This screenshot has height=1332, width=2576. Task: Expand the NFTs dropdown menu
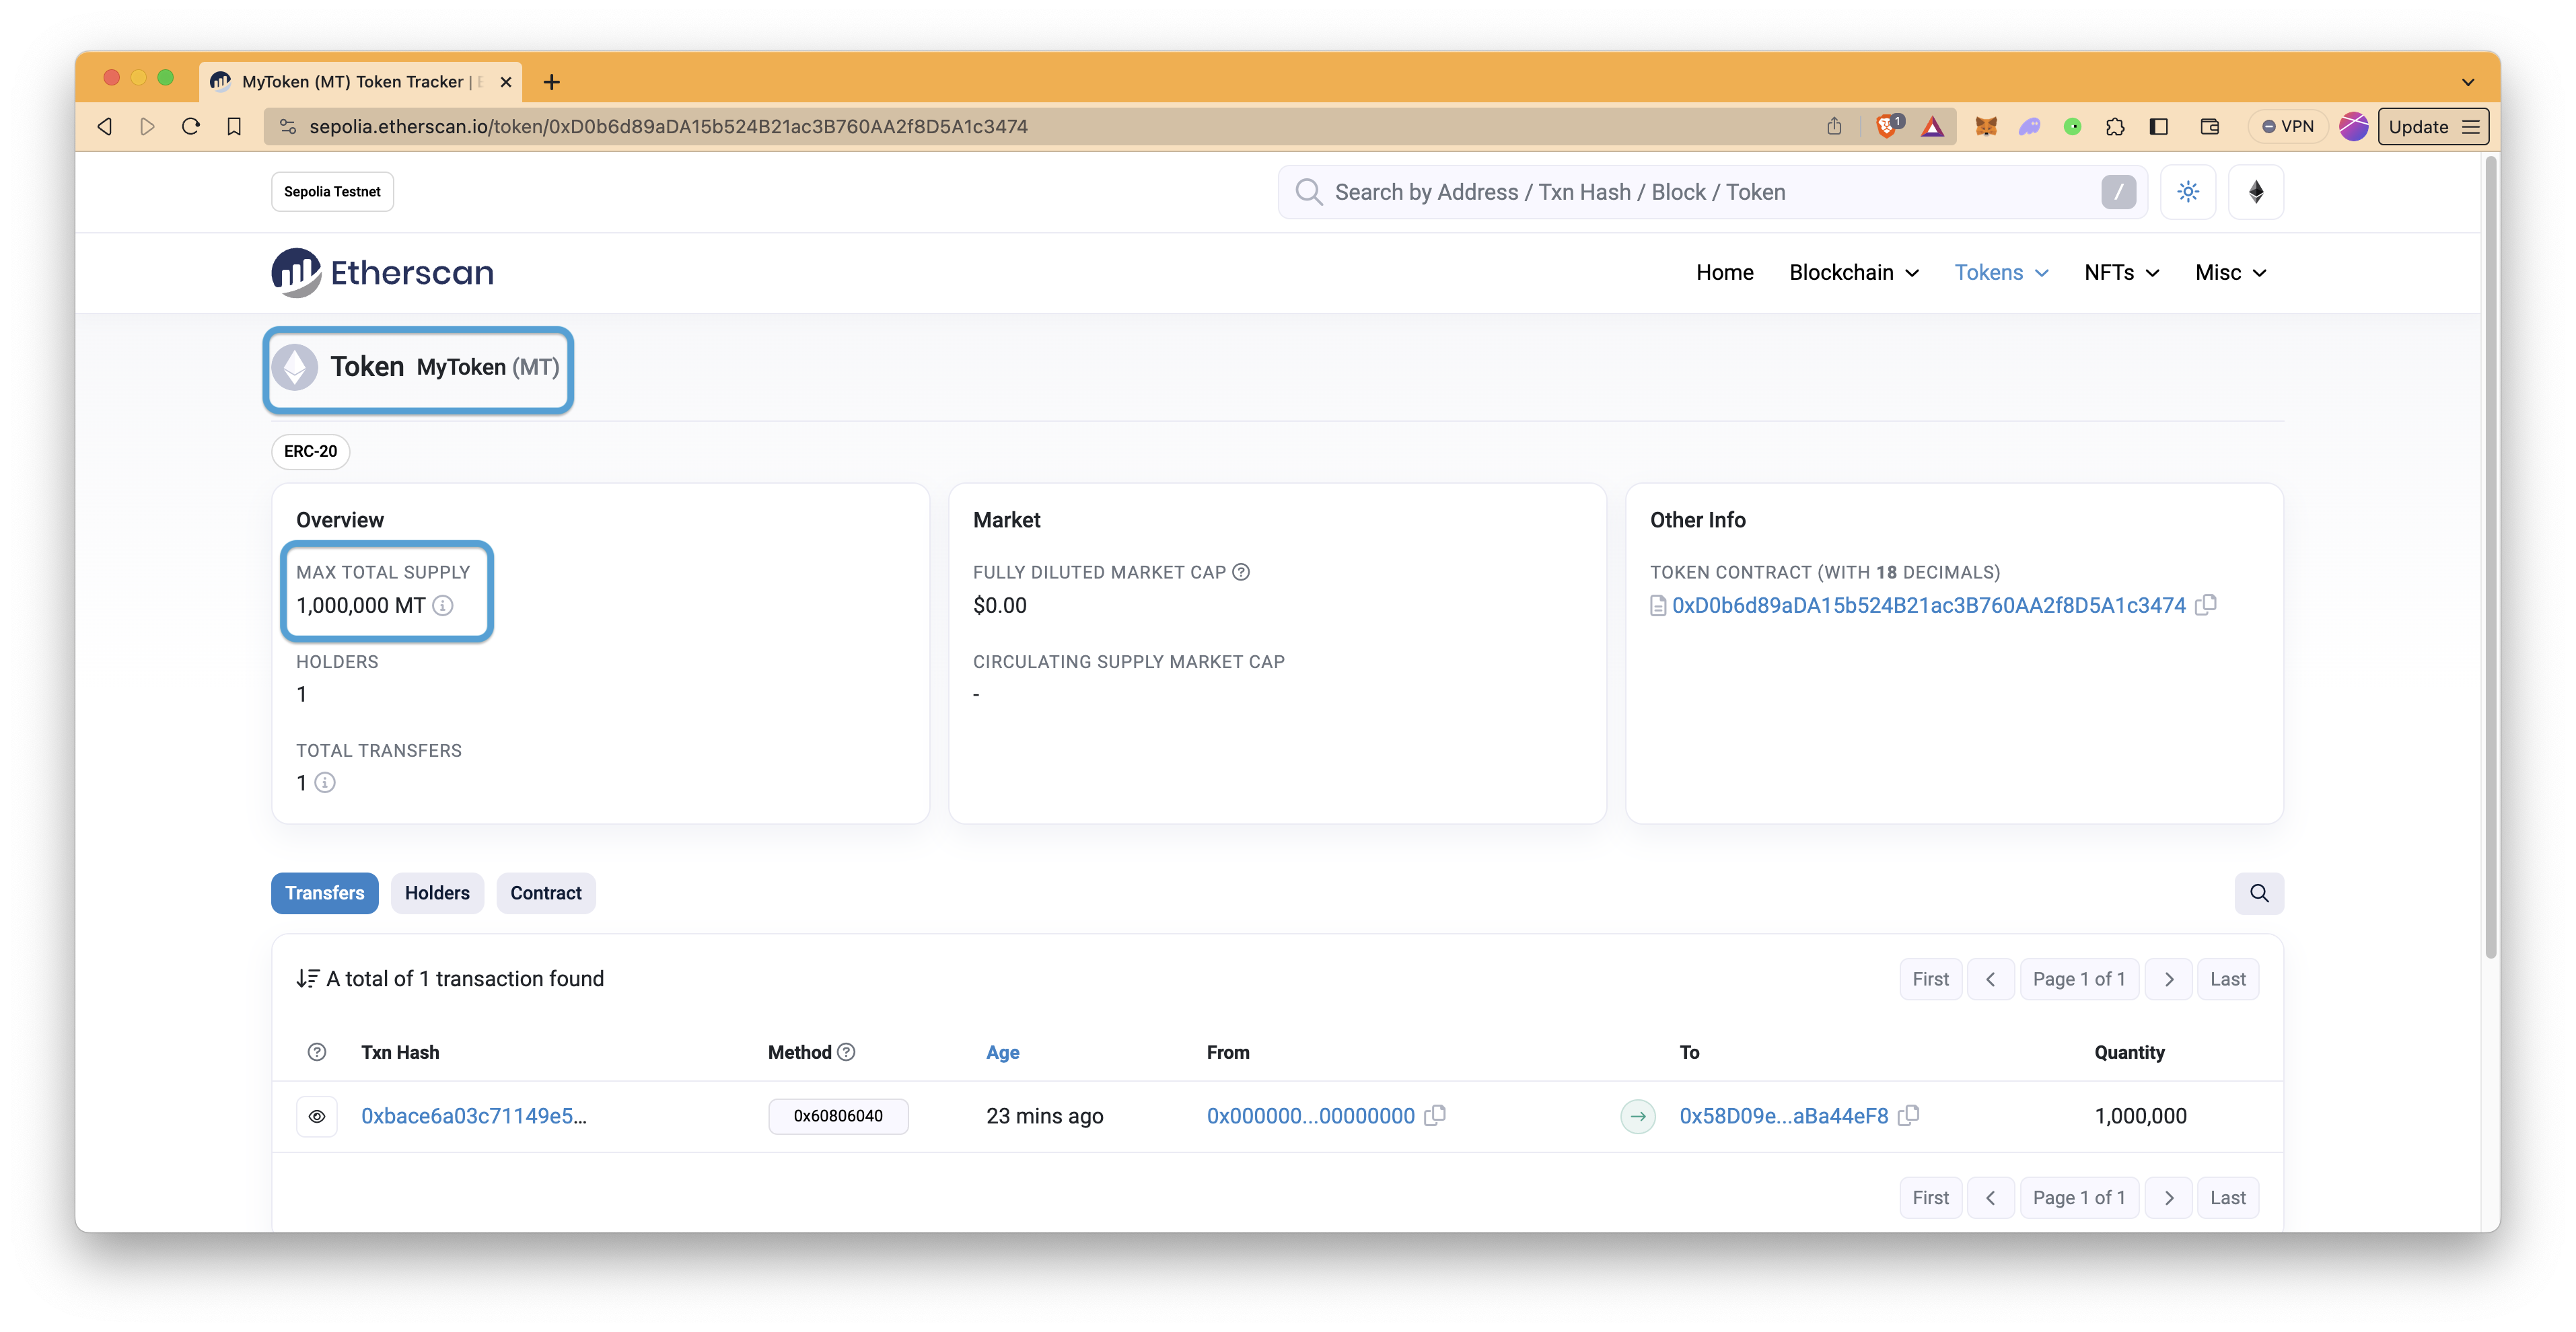[x=2122, y=272]
